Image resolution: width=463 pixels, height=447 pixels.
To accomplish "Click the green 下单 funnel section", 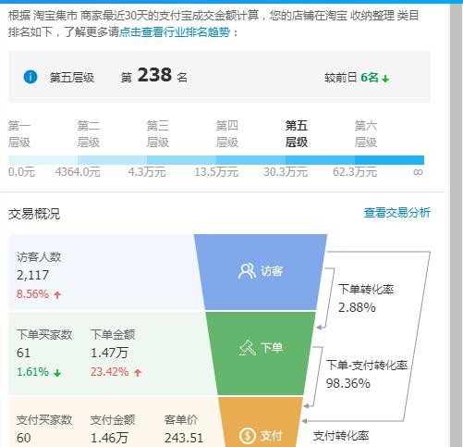I will [261, 354].
